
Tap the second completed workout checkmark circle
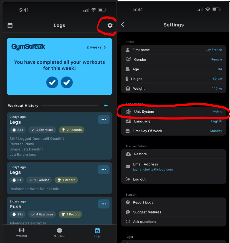tap(67, 82)
